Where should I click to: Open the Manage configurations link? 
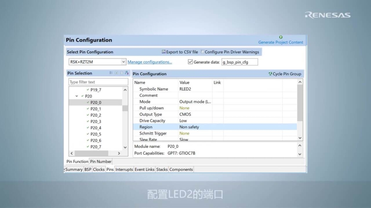[150, 62]
